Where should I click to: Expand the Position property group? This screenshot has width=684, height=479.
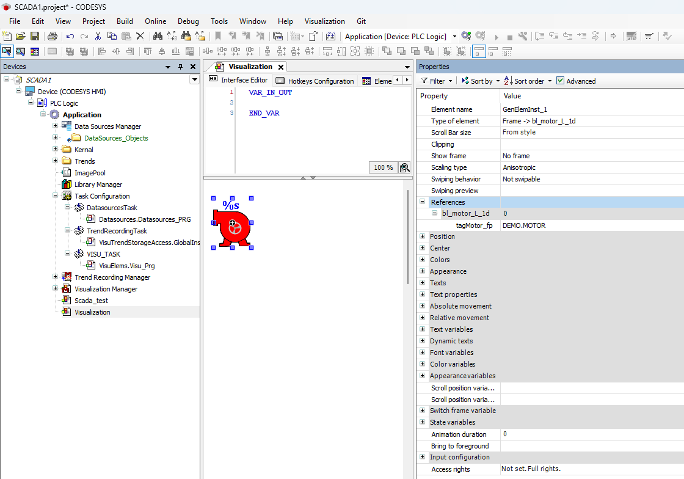[x=422, y=236]
